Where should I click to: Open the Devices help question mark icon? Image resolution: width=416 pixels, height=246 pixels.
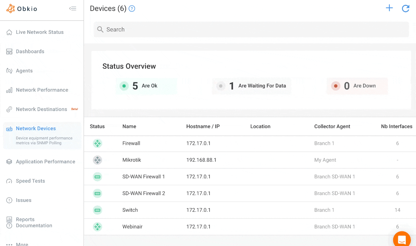(132, 9)
